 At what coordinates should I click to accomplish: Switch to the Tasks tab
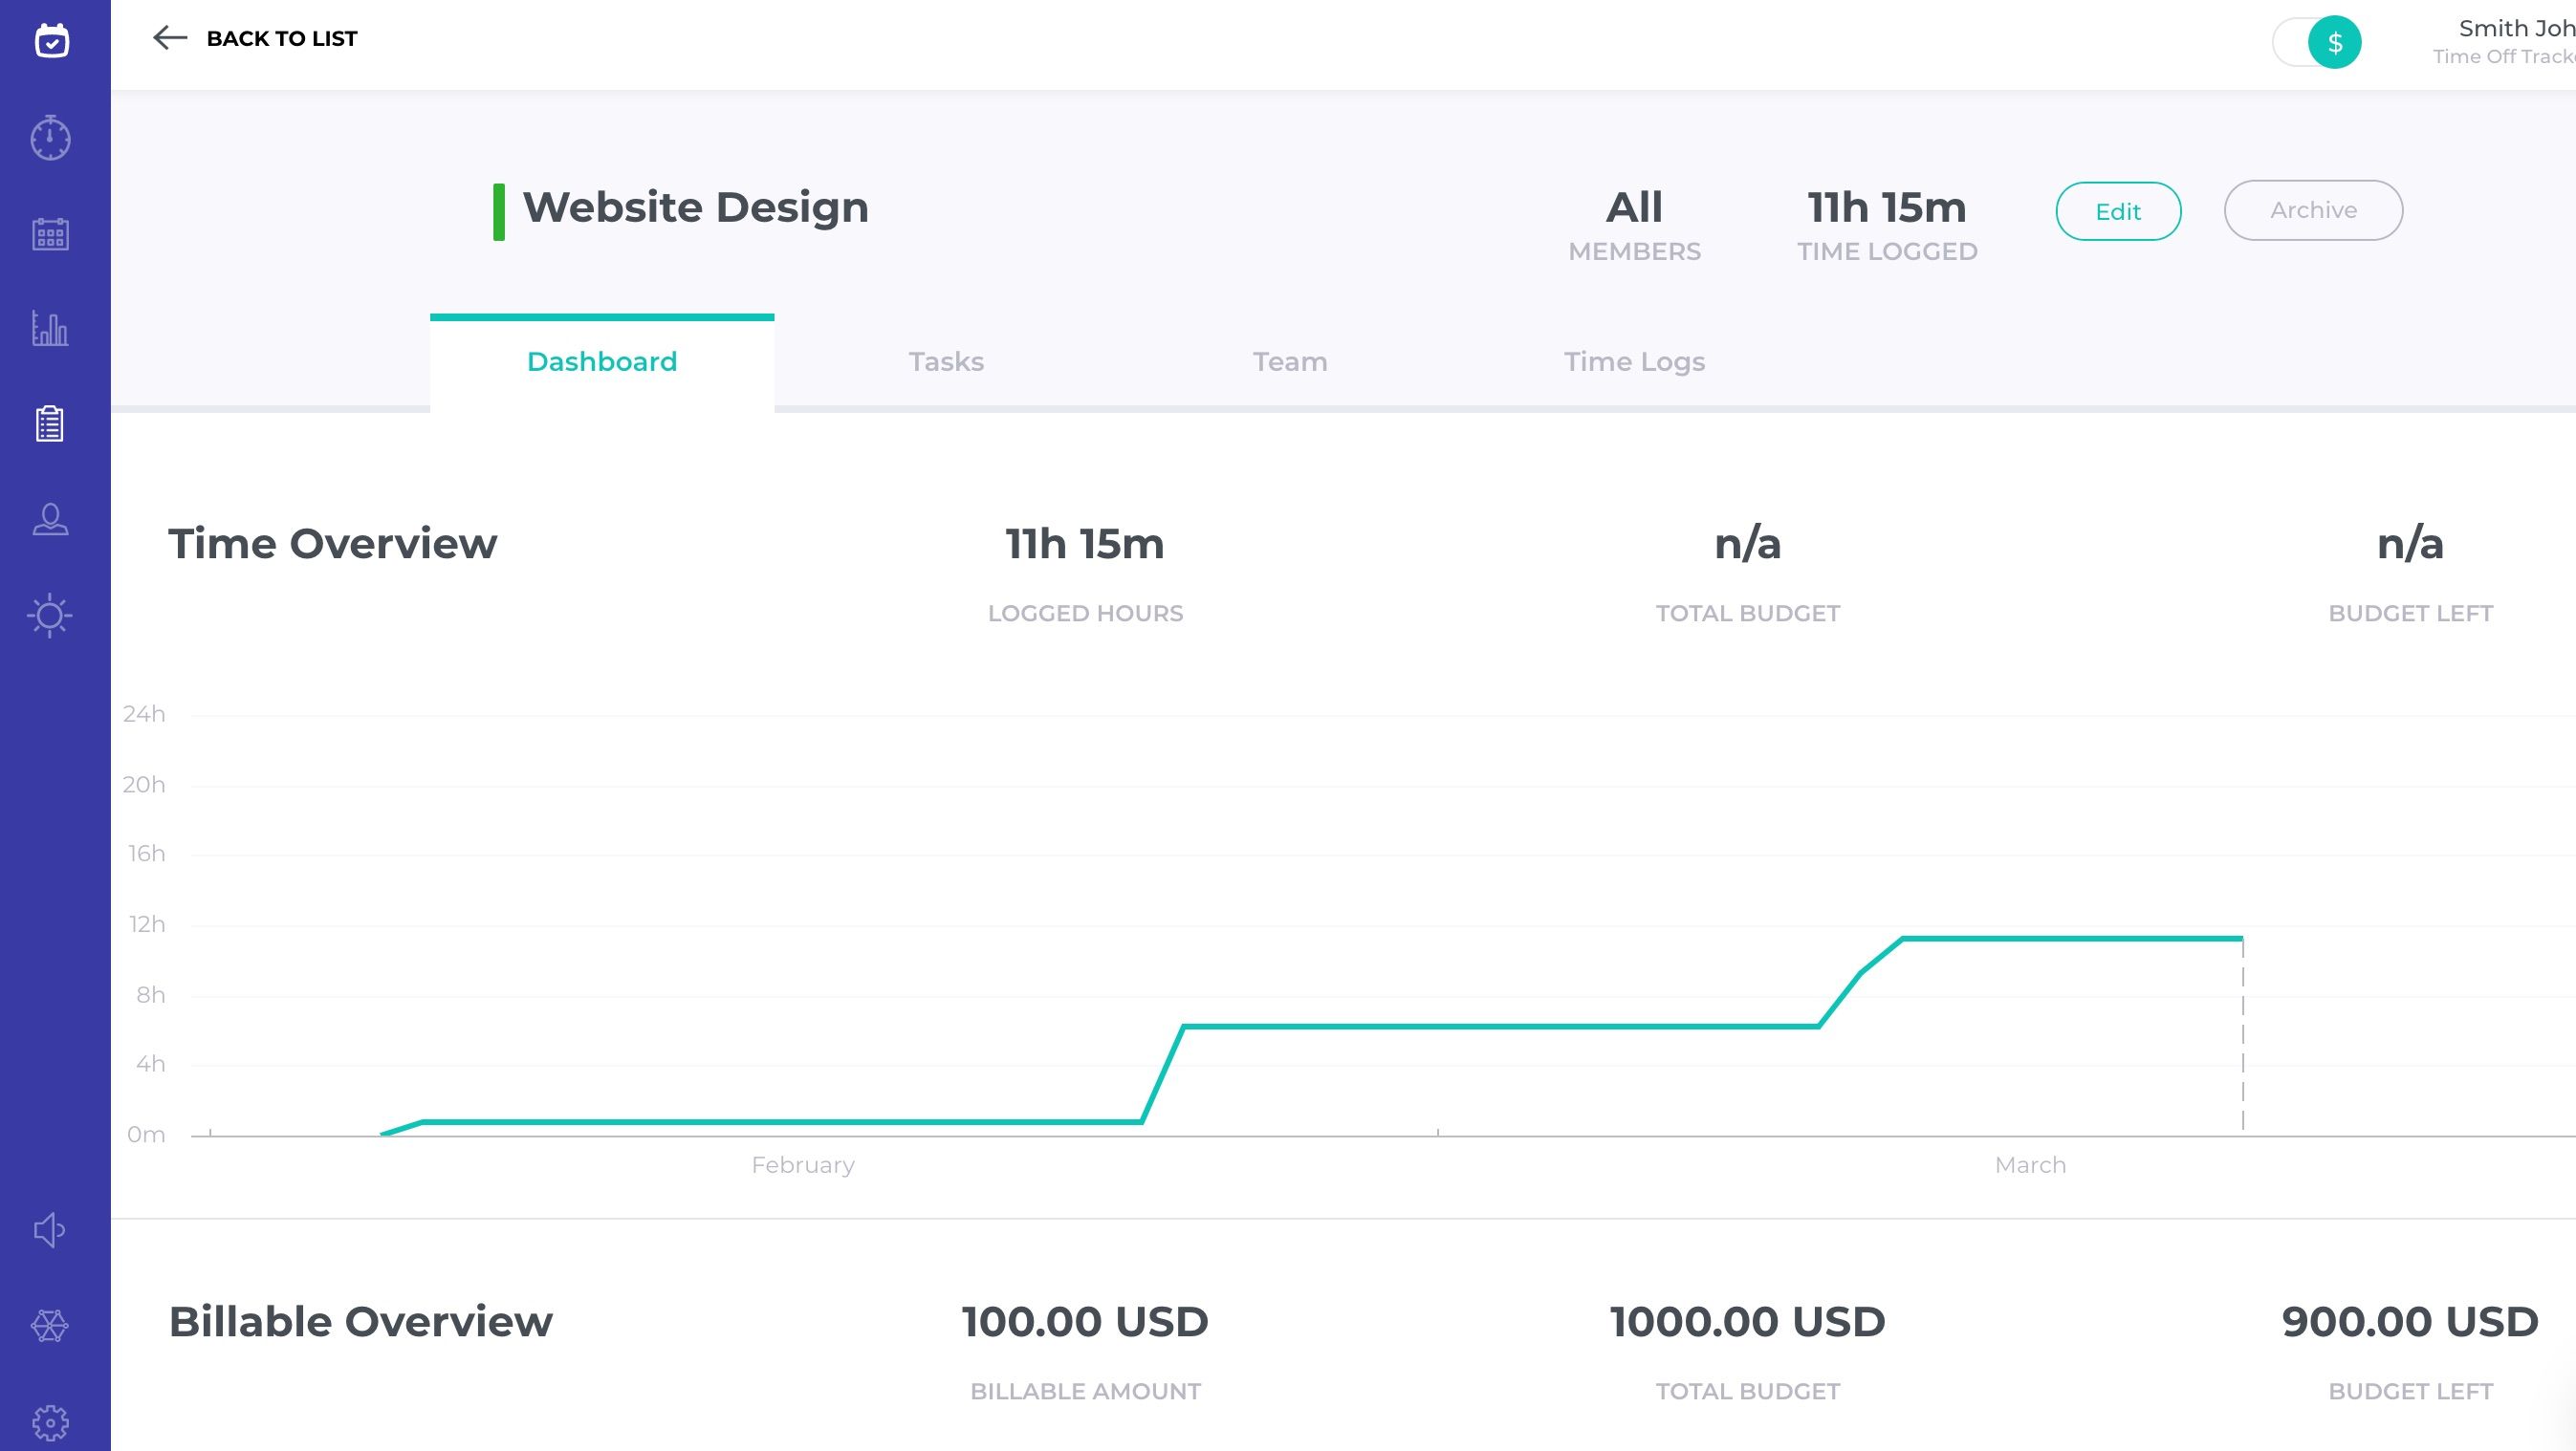(946, 361)
